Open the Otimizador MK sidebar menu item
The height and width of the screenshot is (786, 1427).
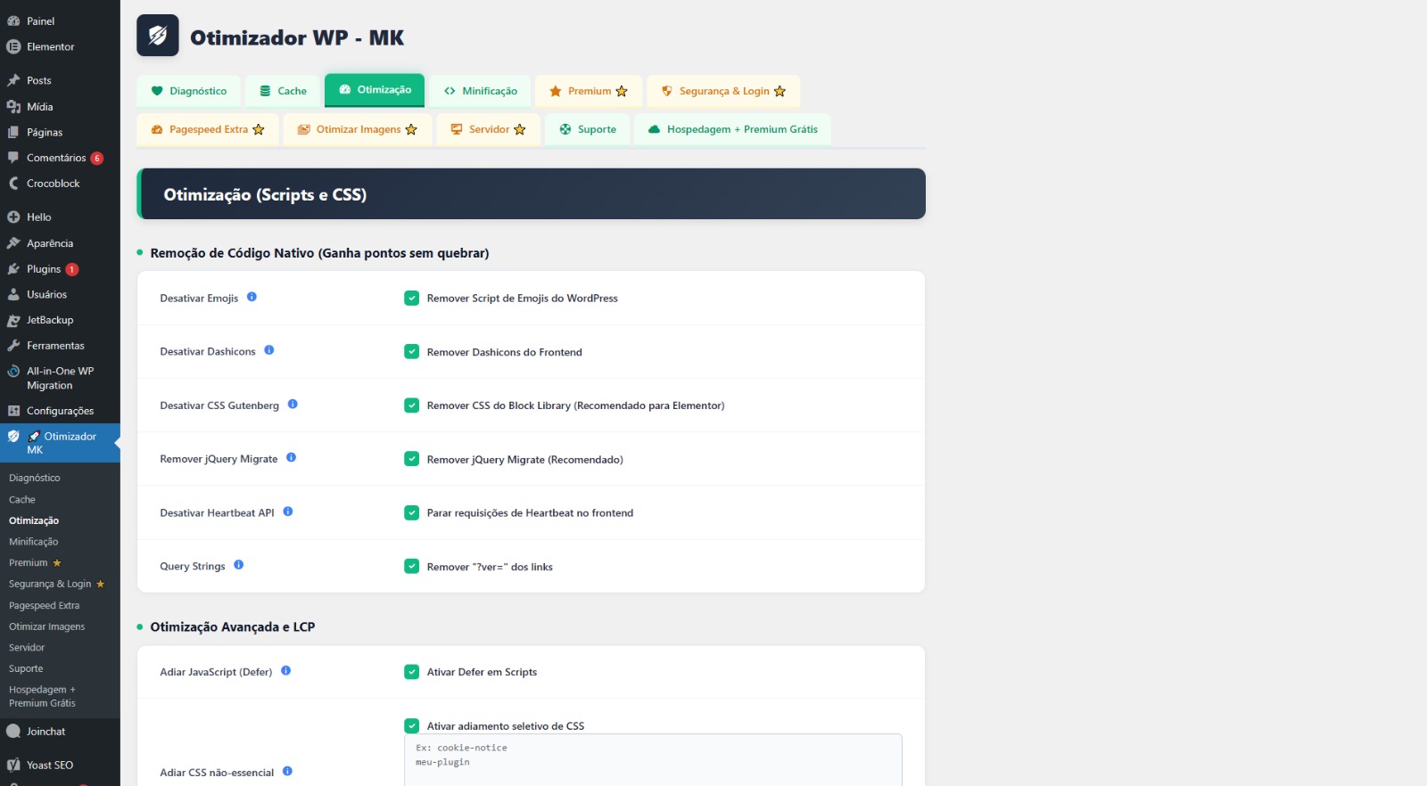pyautogui.click(x=60, y=443)
